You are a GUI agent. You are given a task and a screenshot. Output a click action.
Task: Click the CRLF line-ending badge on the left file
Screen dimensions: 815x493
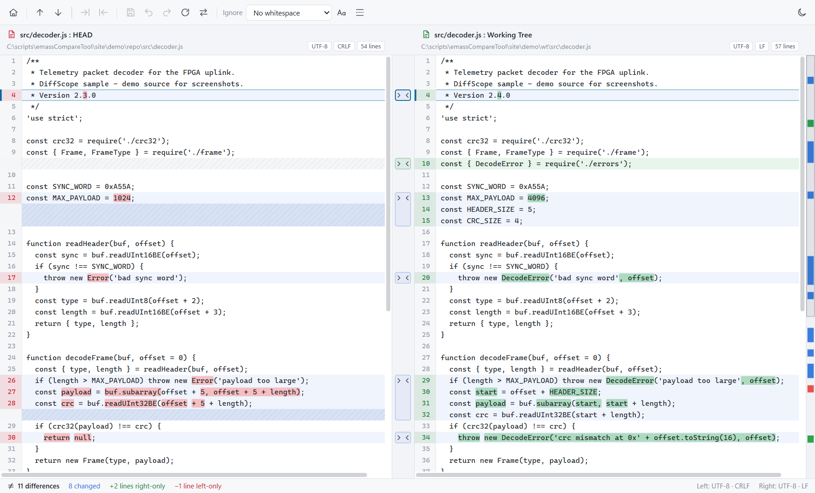[x=344, y=47]
